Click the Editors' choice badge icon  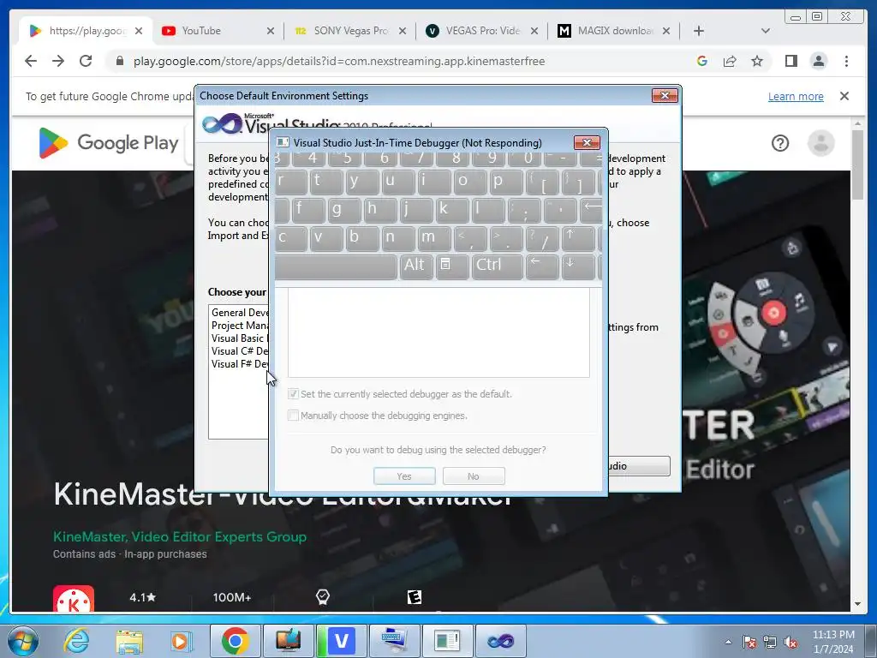coord(323,597)
